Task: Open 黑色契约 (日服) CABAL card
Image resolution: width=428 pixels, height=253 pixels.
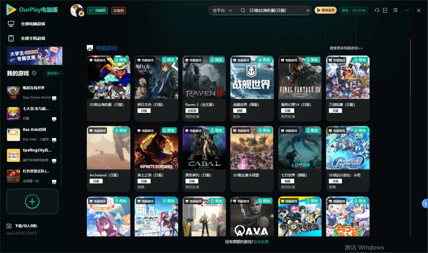Action: pyautogui.click(x=204, y=159)
